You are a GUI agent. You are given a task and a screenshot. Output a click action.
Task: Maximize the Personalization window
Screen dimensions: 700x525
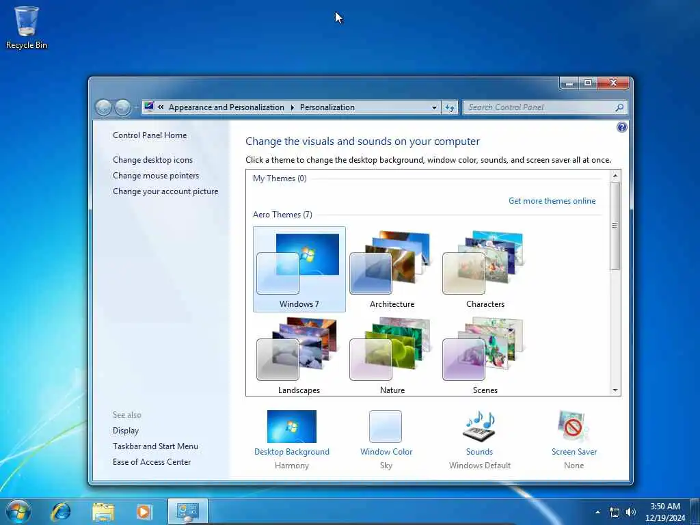[588, 83]
